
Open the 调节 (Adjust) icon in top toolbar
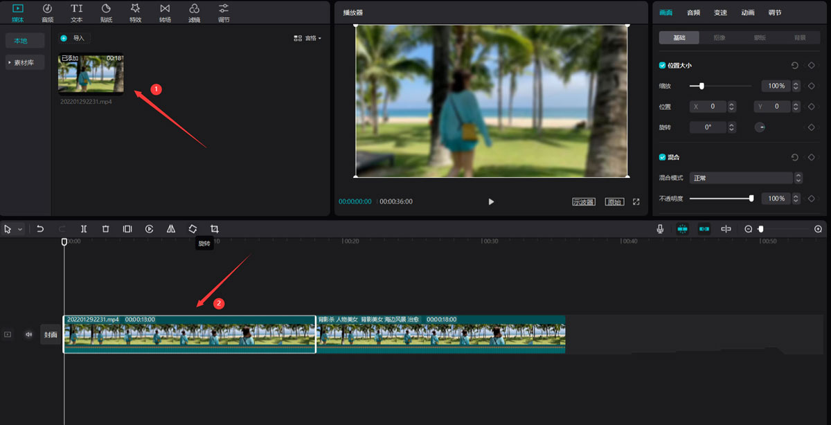(224, 12)
